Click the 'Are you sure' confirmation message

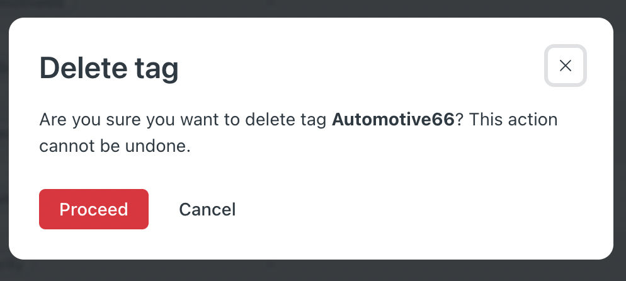299,132
